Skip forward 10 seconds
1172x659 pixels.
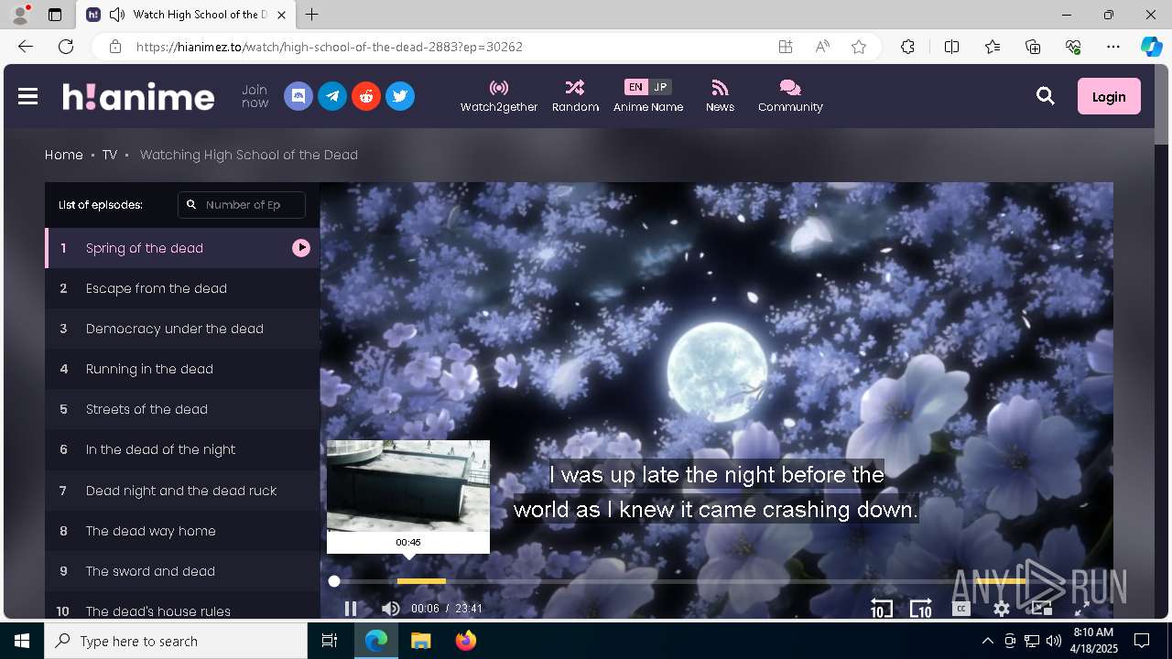point(920,609)
